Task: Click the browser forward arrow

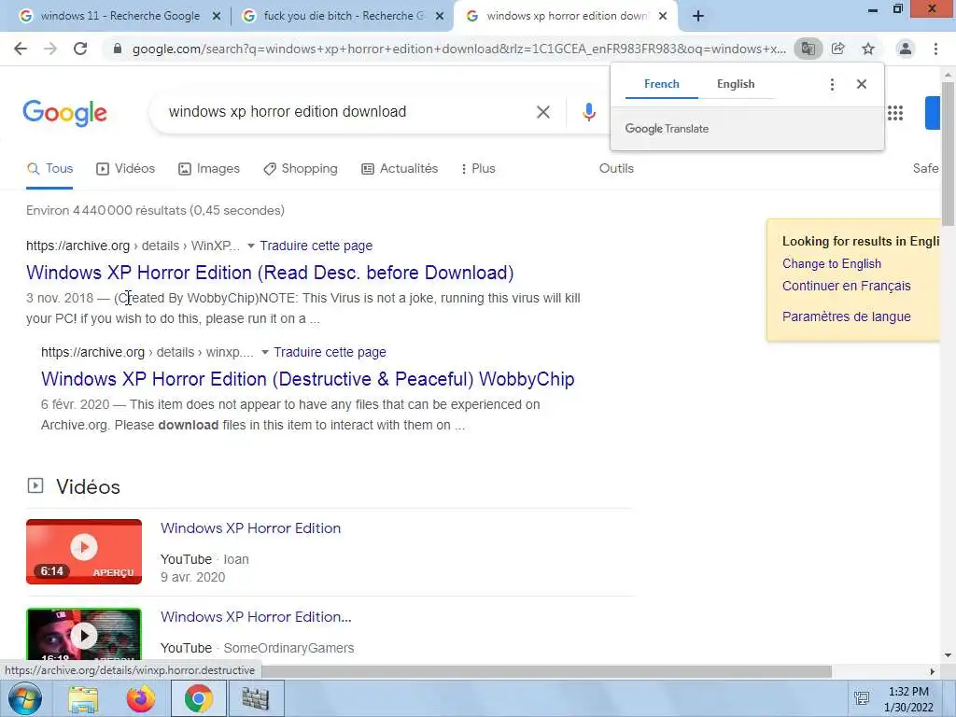Action: point(50,49)
